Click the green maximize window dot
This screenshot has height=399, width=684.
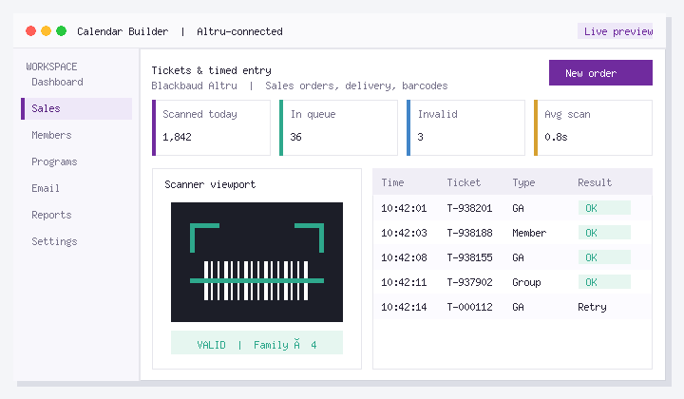[61, 31]
